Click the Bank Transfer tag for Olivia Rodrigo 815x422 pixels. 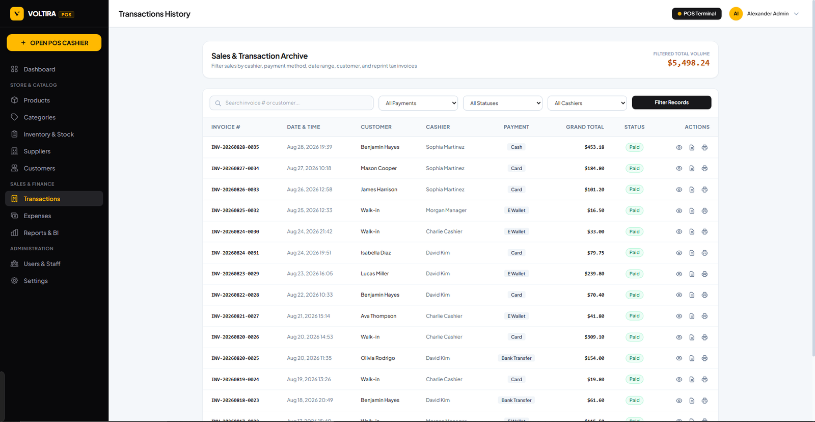(x=517, y=358)
